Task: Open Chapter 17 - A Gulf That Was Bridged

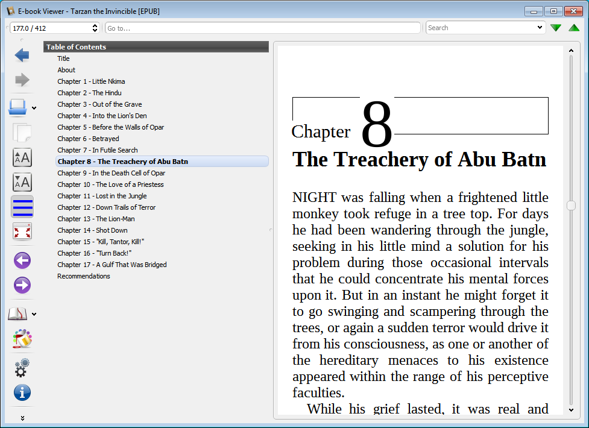Action: [112, 265]
